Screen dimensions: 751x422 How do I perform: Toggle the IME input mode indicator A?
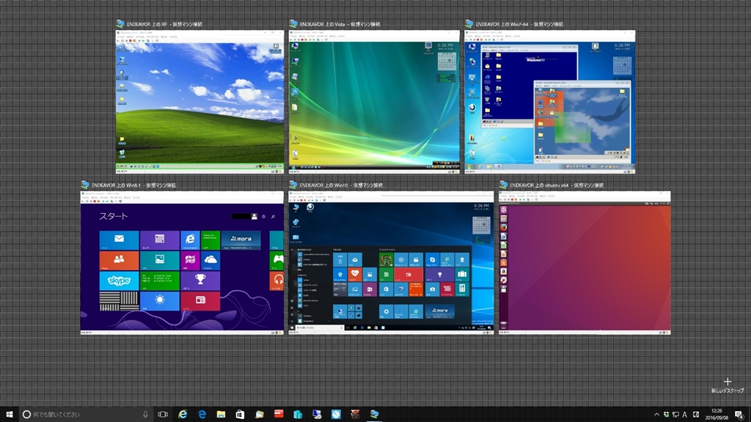point(684,414)
